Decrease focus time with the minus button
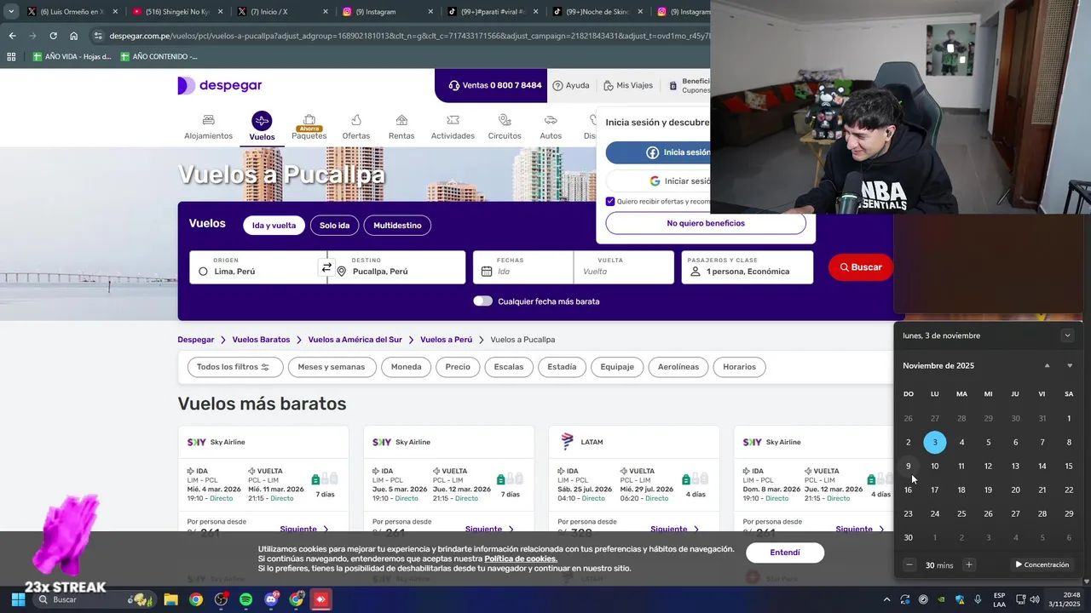 click(x=909, y=564)
